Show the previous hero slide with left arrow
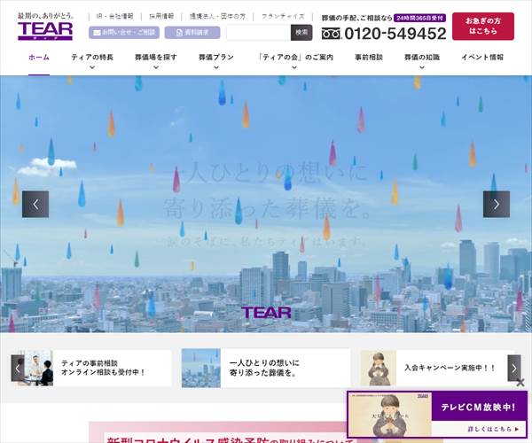This screenshot has height=443, width=532. (x=35, y=204)
